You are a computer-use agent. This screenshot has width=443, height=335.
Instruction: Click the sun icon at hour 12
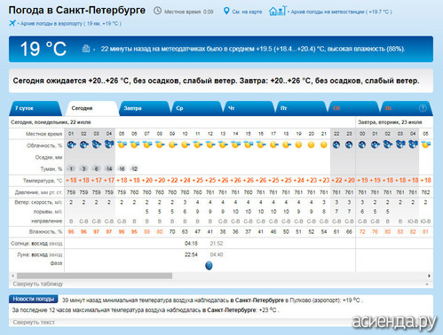pyautogui.click(x=210, y=144)
